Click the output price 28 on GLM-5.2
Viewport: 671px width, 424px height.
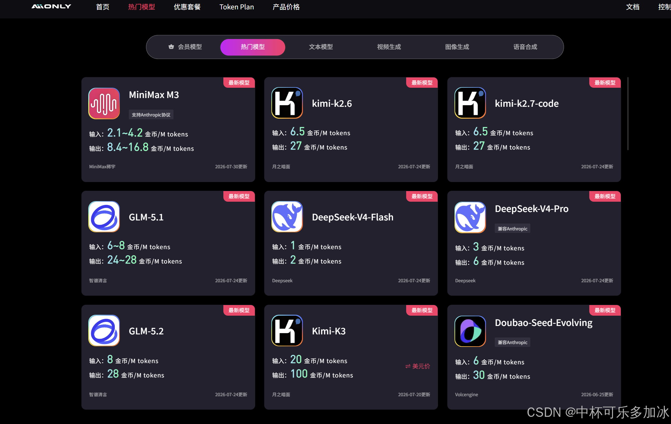point(113,374)
